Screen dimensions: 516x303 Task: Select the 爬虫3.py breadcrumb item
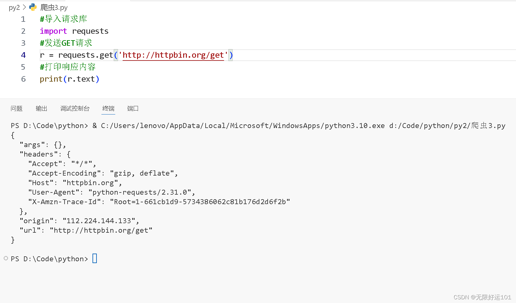54,7
